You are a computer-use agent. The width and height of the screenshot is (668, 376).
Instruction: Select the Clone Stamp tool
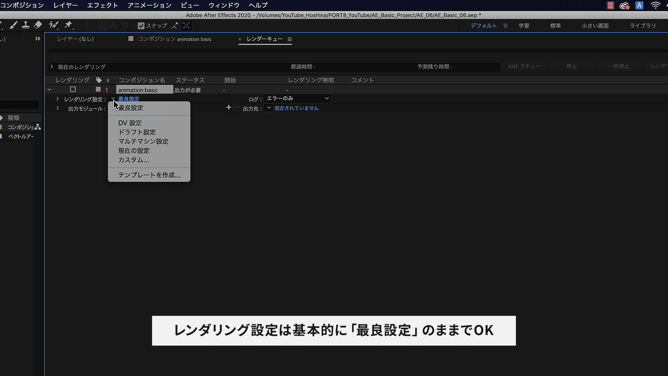point(26,25)
